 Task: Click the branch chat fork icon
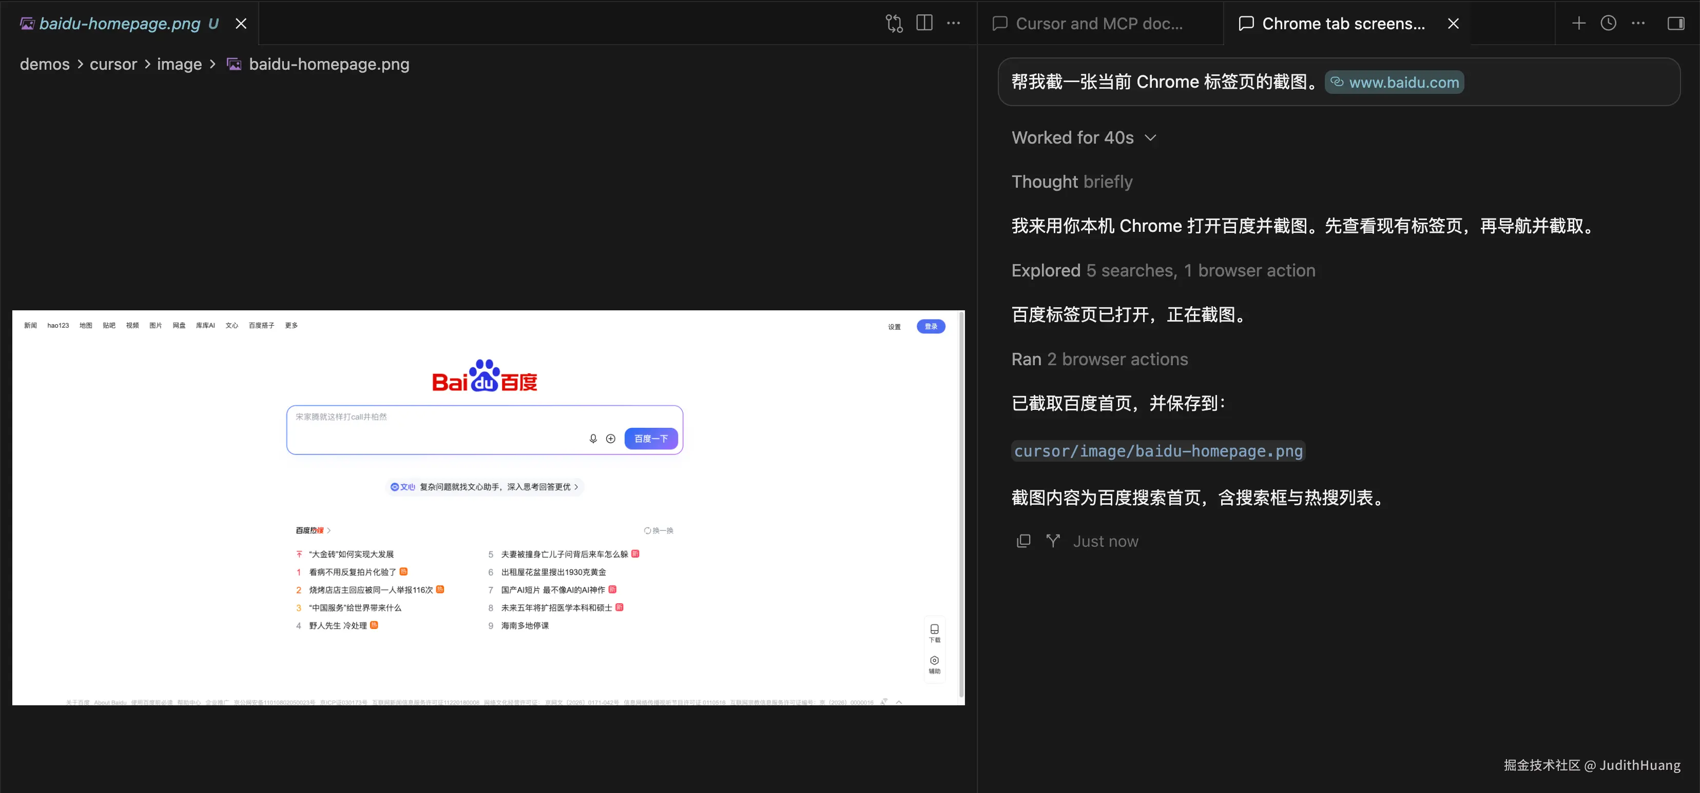click(1053, 541)
